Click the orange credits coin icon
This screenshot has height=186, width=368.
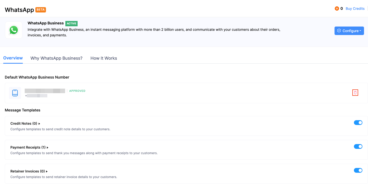coord(337,8)
